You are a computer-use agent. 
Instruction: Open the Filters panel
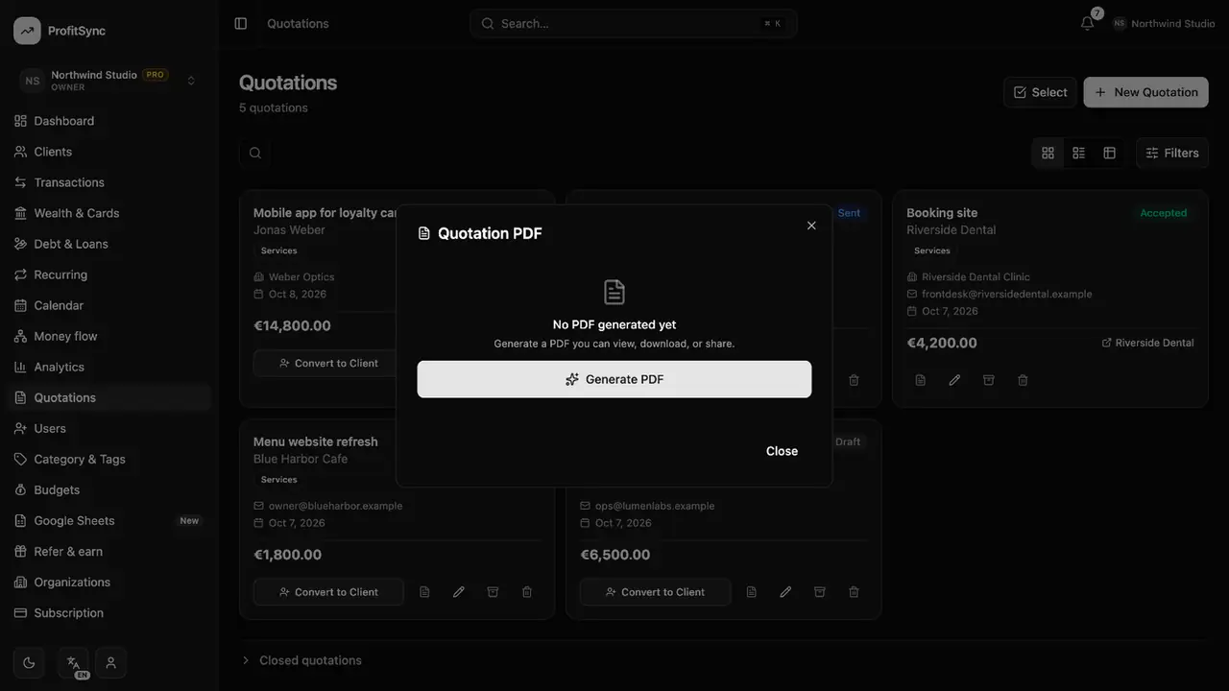click(x=1171, y=153)
